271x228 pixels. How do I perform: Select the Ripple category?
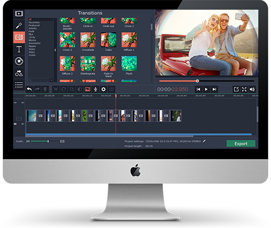tap(32, 46)
